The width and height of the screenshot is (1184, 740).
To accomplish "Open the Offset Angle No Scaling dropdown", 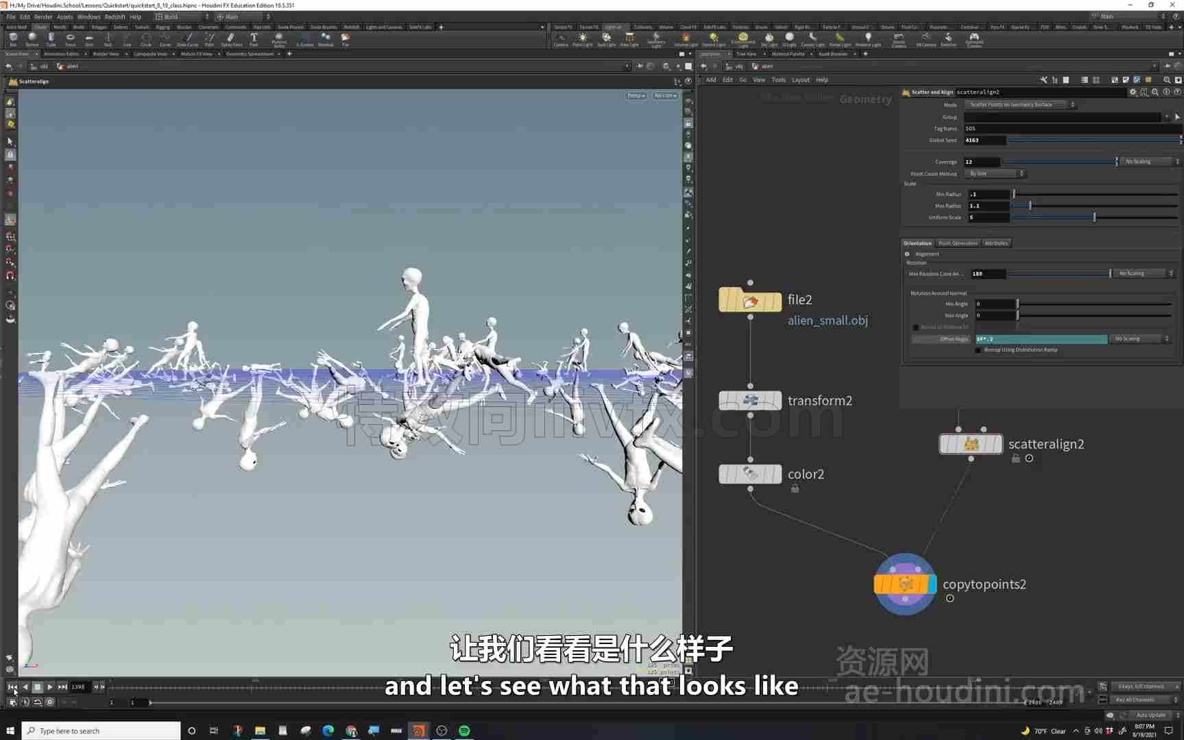I will (1140, 339).
